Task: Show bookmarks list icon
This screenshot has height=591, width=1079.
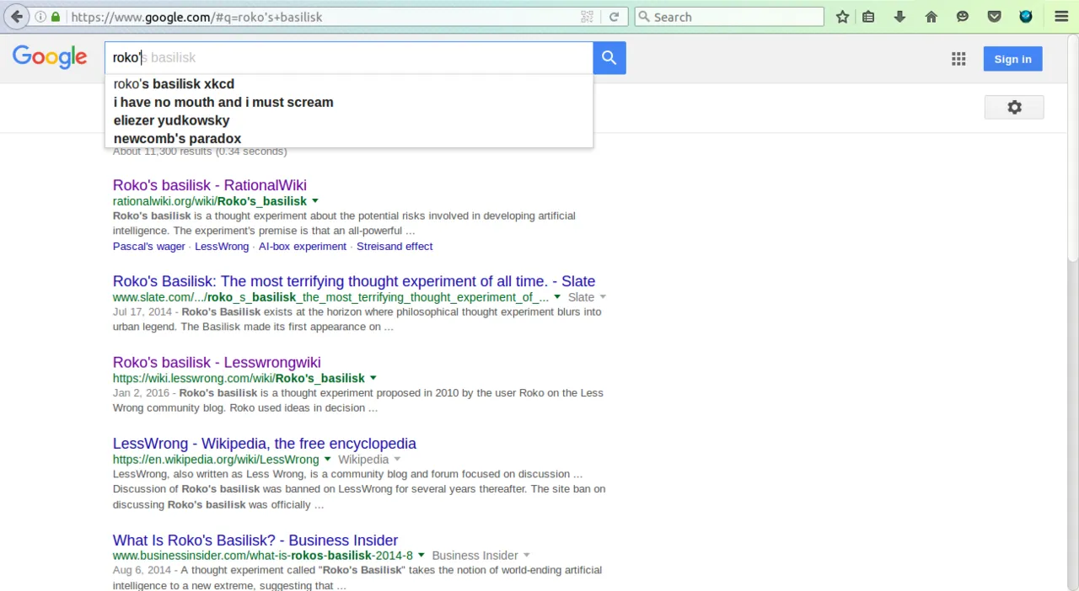Action: pos(868,17)
